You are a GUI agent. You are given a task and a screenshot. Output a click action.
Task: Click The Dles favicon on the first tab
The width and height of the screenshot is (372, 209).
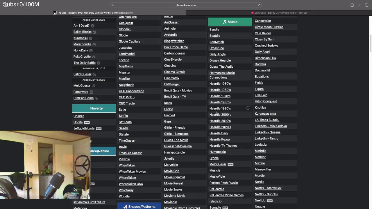55,13
